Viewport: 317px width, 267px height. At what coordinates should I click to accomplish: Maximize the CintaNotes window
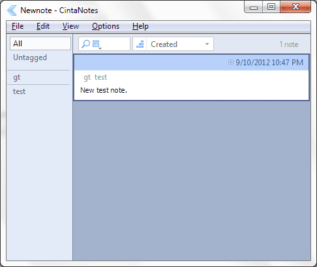[x=271, y=7]
